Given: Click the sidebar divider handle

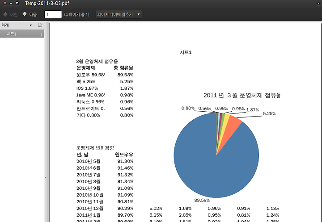Looking at the screenshot, I should click(x=45, y=178).
